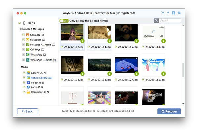Click the scroll down arrow

[183, 104]
